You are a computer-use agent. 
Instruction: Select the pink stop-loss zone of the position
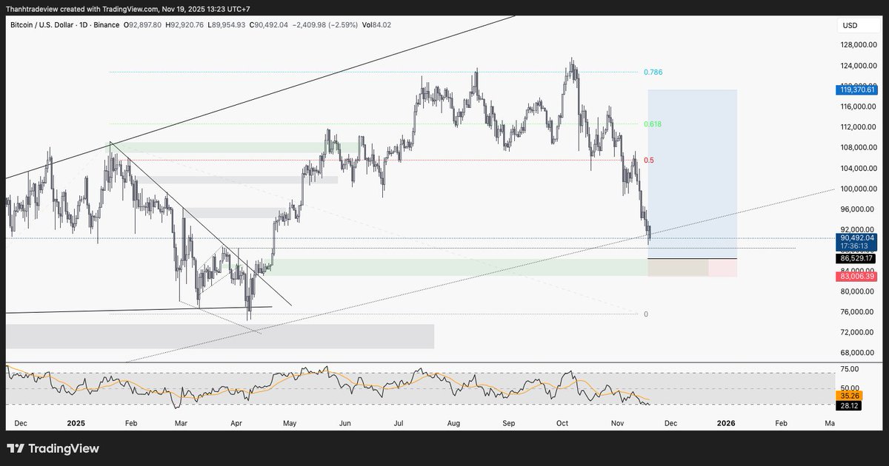point(692,268)
